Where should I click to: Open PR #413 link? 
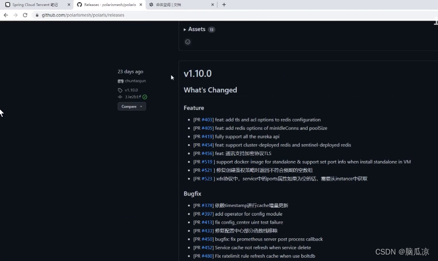(207, 223)
